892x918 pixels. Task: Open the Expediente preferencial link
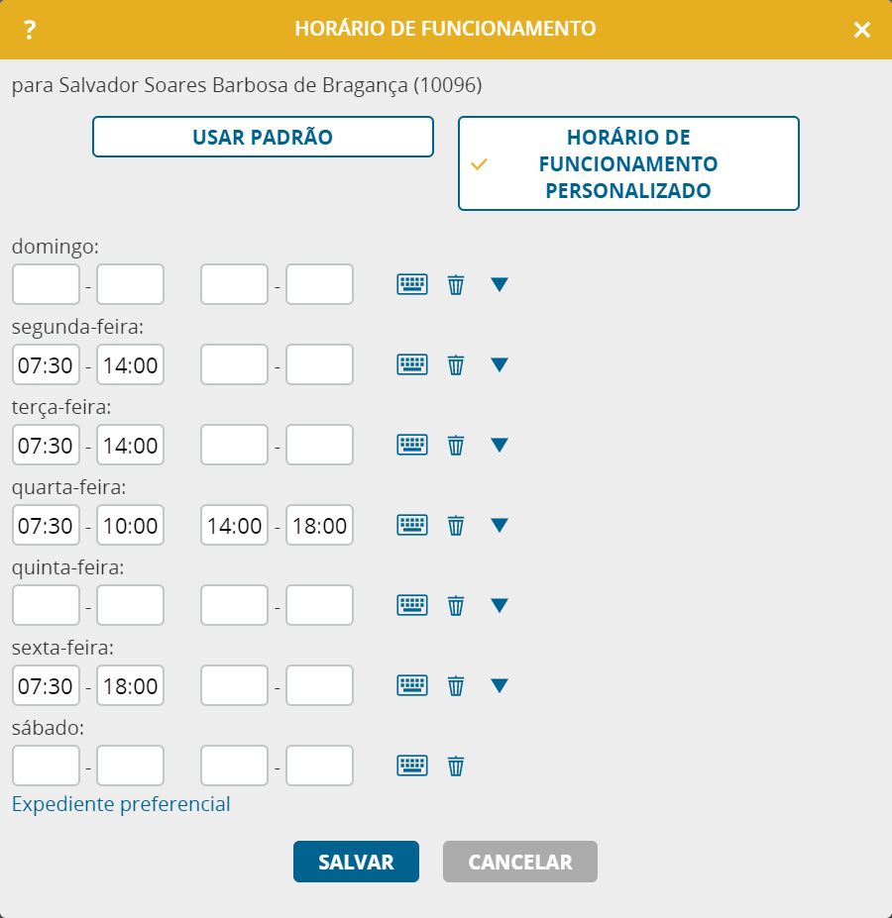pos(121,804)
